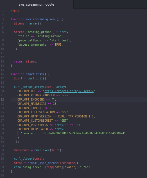Click the Cookie __cfduid header string

73,133
